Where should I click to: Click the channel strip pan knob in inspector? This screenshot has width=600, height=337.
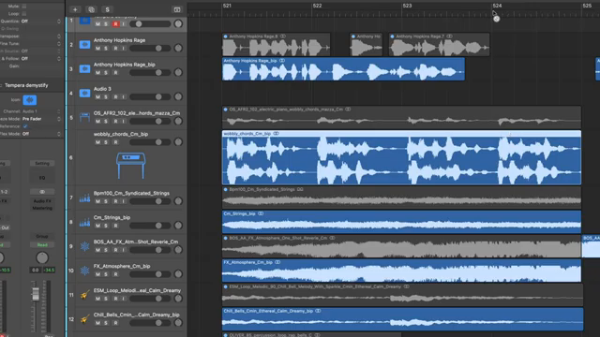tap(42, 258)
